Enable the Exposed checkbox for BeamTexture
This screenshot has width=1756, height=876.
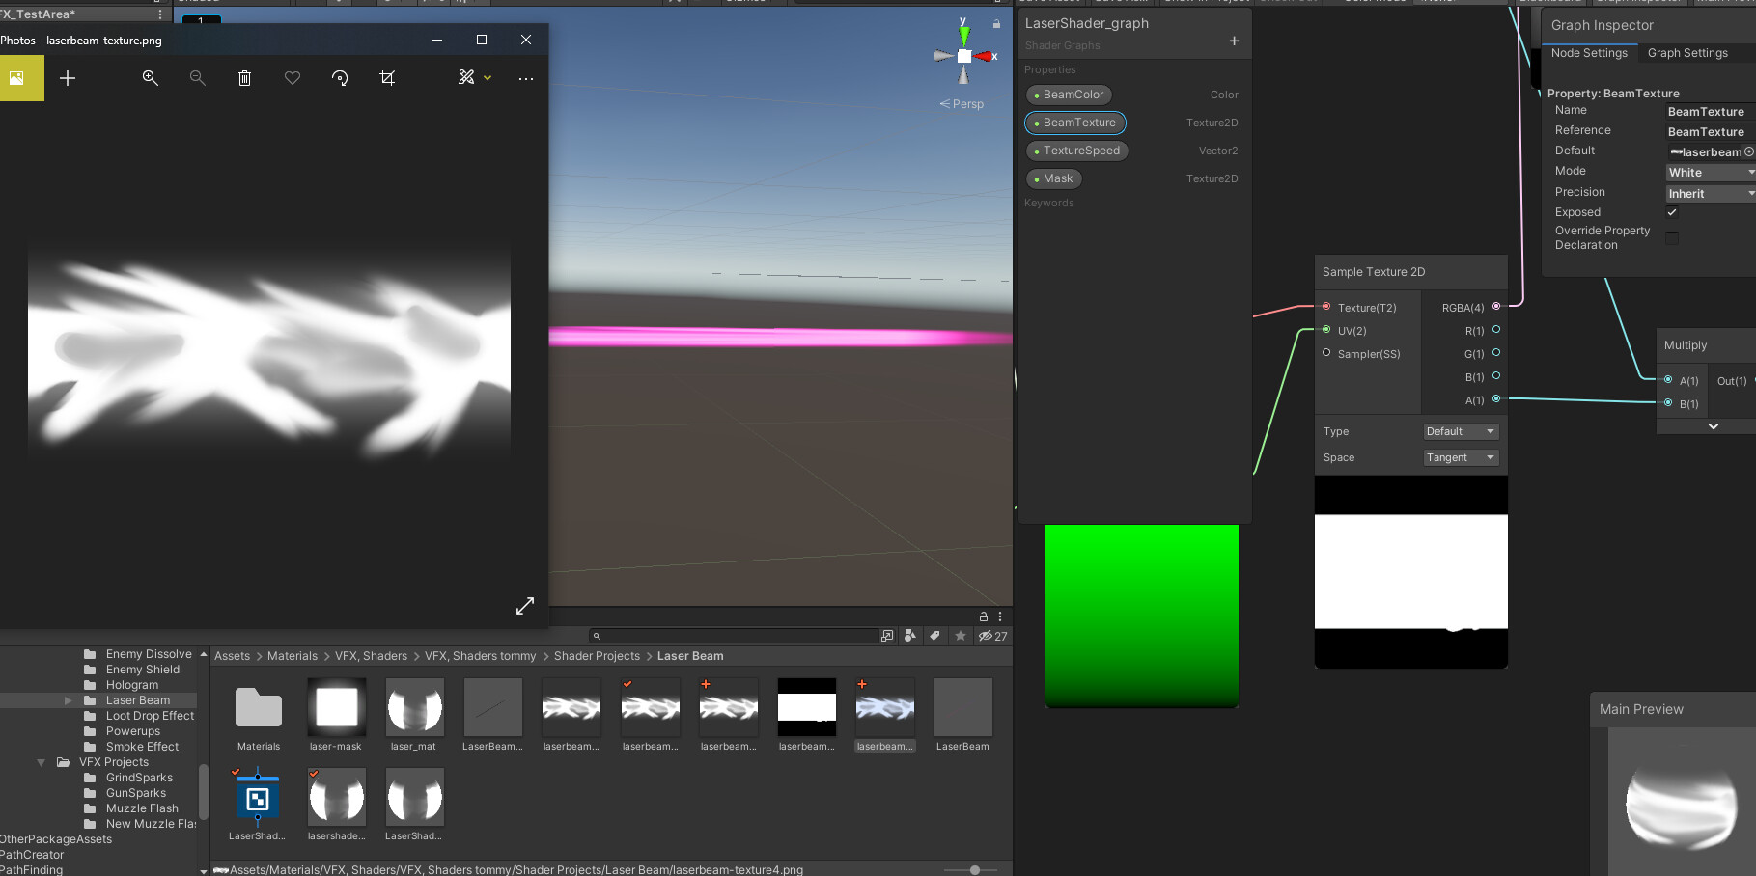pyautogui.click(x=1672, y=212)
